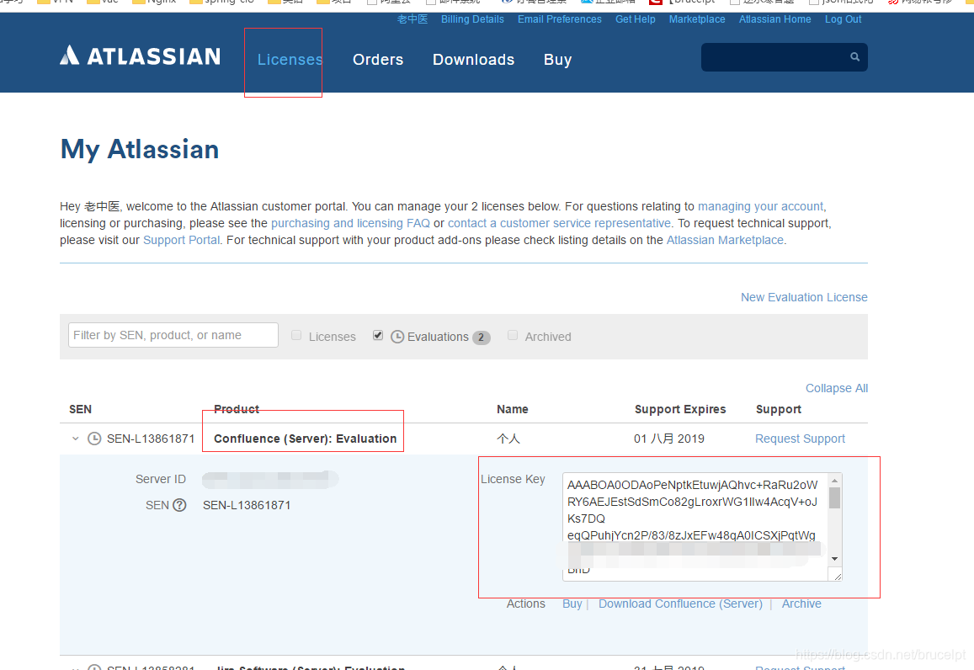Click Download Confluence (Server)
The height and width of the screenshot is (670, 974).
(x=680, y=604)
